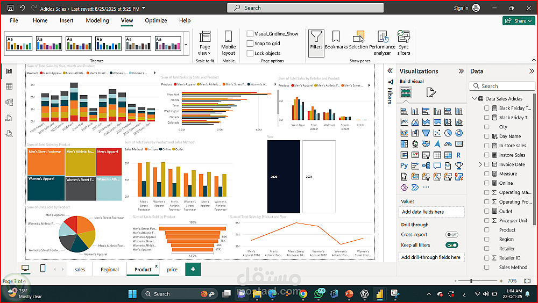
Task: Get more visuals via ellipsis
Action: (x=426, y=187)
